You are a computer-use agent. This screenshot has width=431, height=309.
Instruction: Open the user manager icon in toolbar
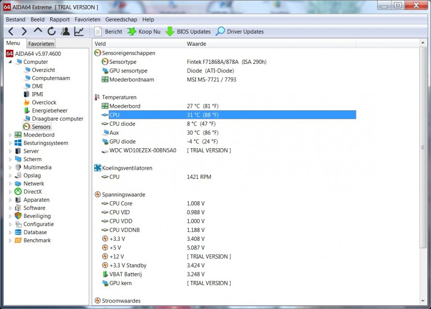[x=65, y=31]
